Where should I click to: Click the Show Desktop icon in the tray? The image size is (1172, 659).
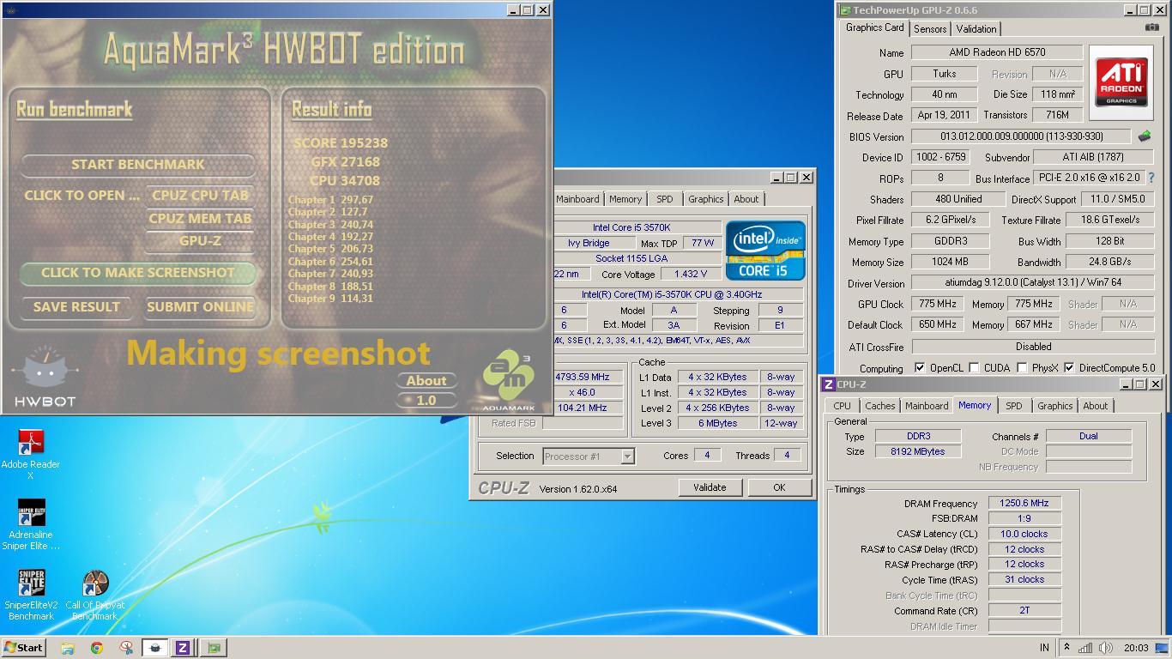tap(1162, 648)
